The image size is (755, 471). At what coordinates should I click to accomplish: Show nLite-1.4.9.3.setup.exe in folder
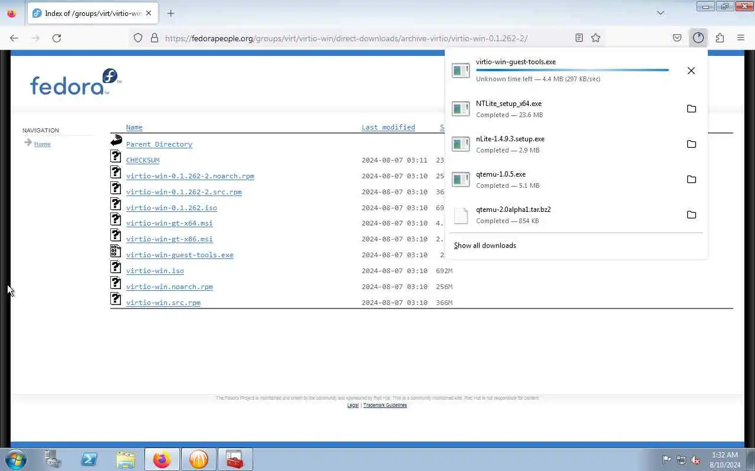[x=691, y=144]
